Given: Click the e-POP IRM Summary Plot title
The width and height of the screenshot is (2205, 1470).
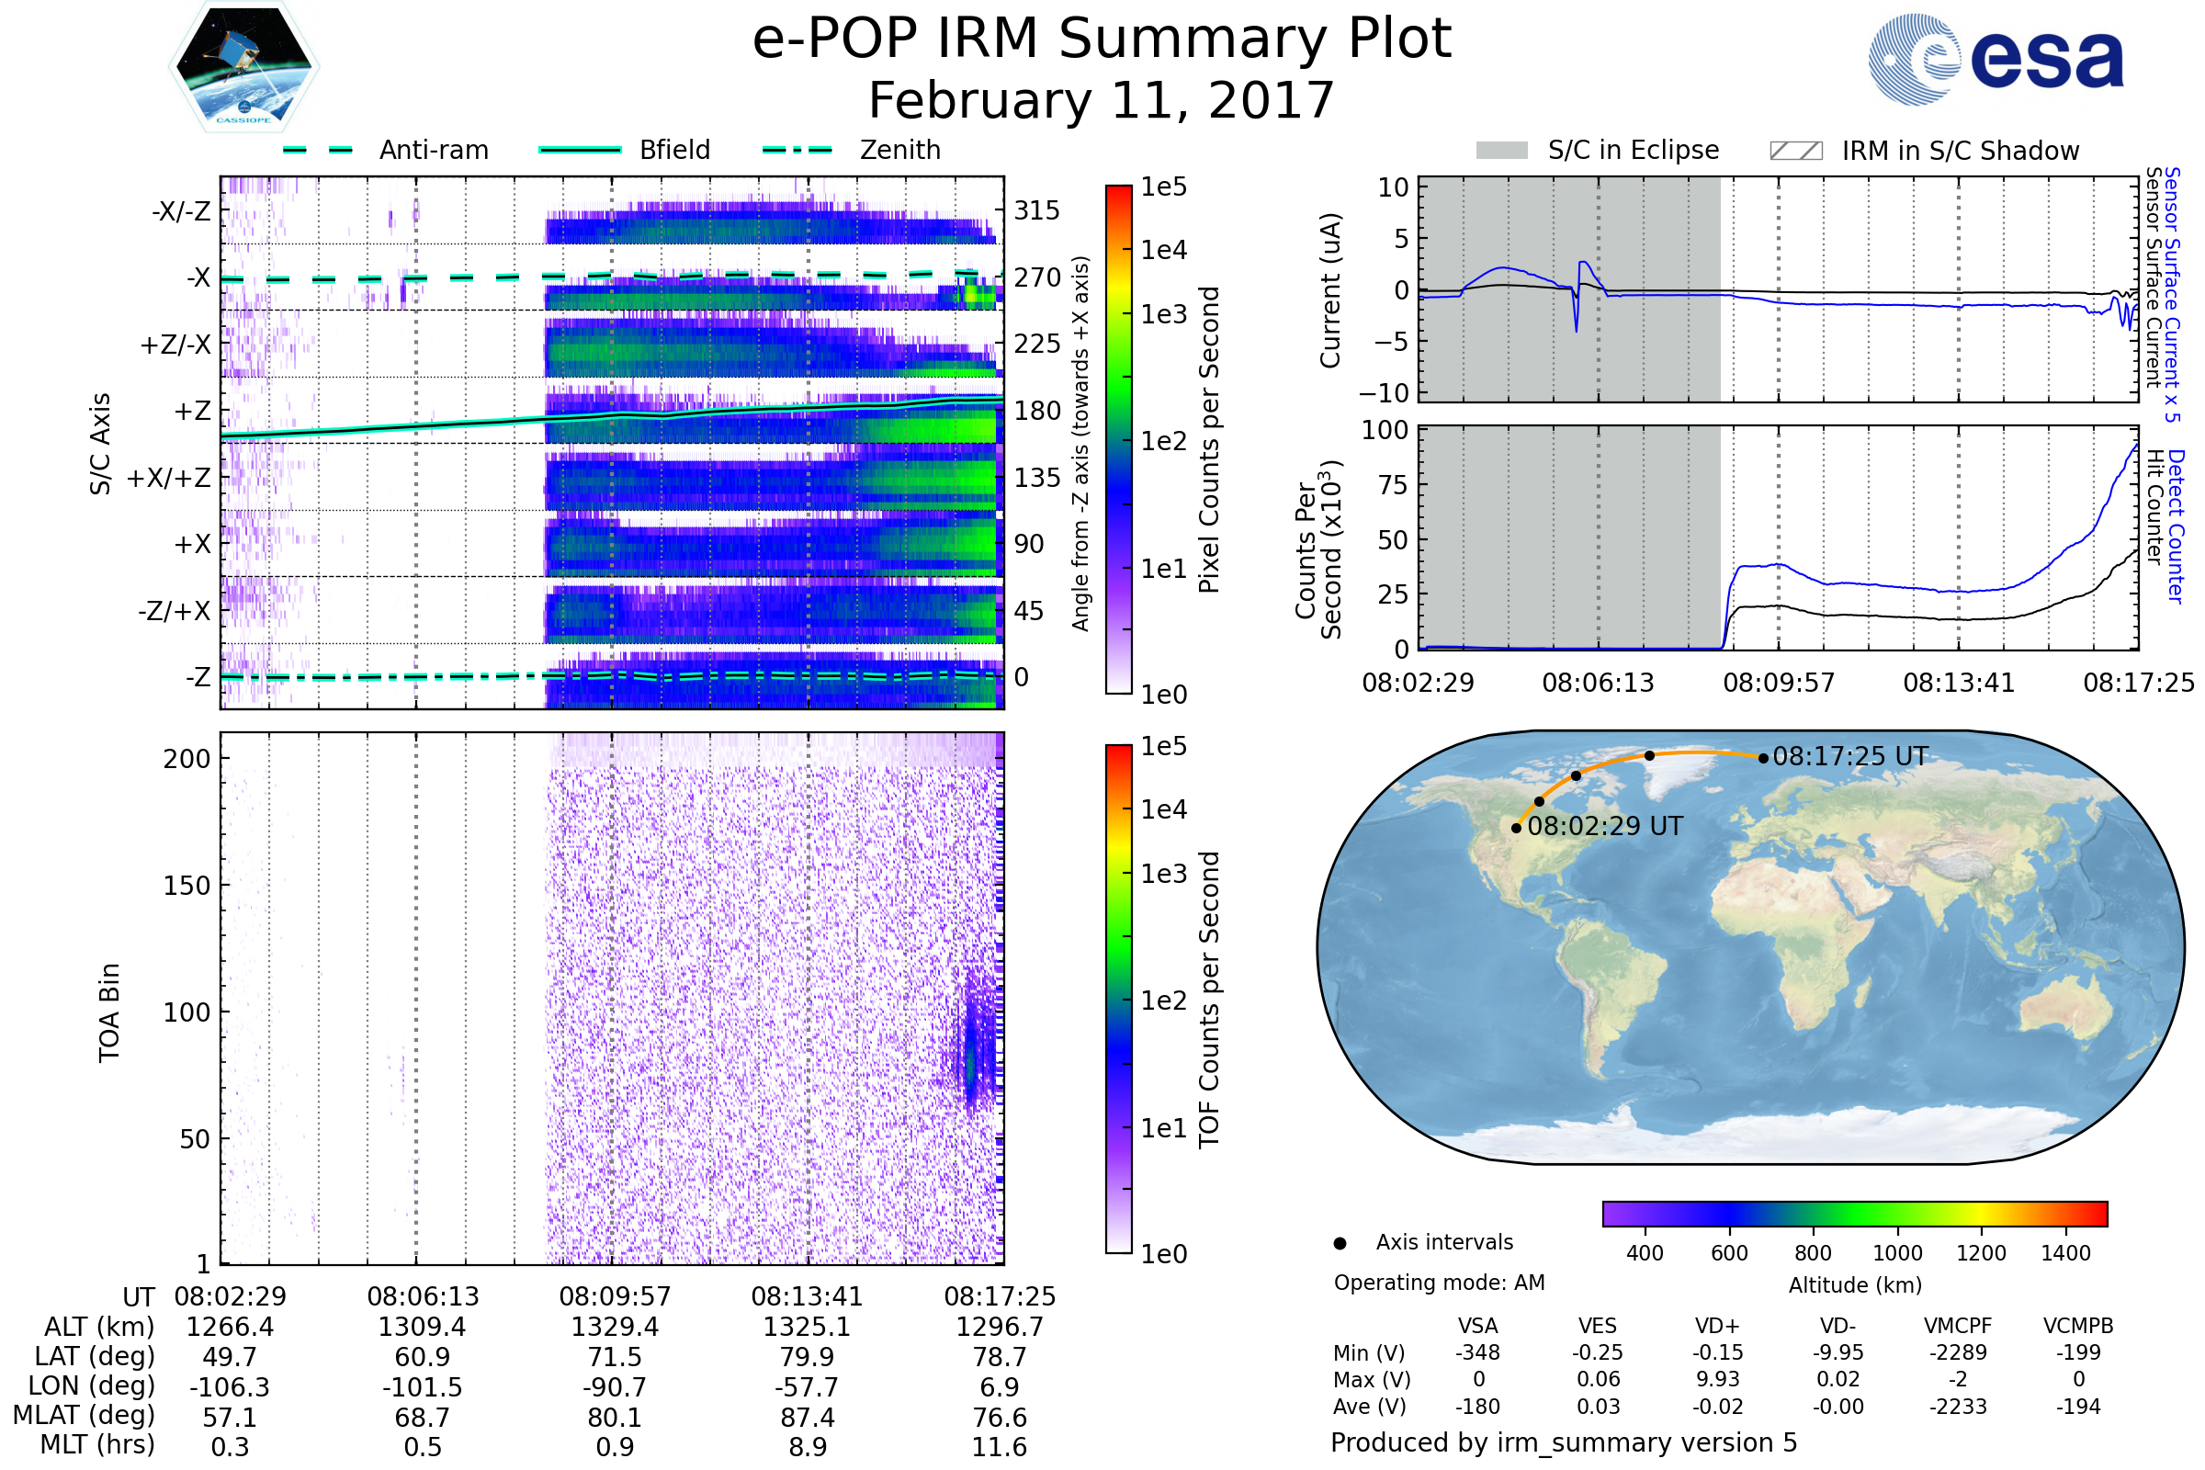Looking at the screenshot, I should [1102, 40].
